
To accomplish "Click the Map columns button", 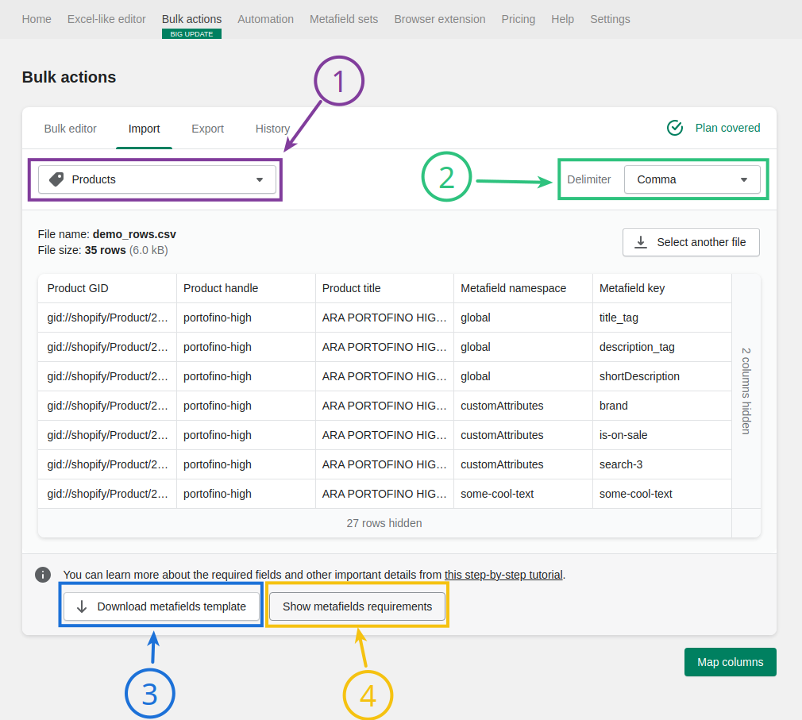I will [730, 661].
